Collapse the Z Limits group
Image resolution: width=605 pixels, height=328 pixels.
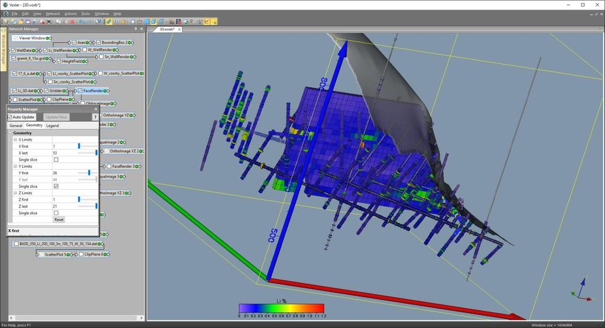15,193
